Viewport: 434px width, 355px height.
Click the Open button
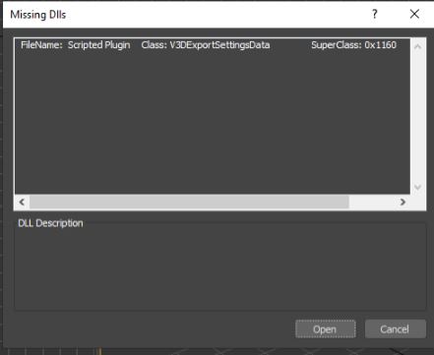325,328
